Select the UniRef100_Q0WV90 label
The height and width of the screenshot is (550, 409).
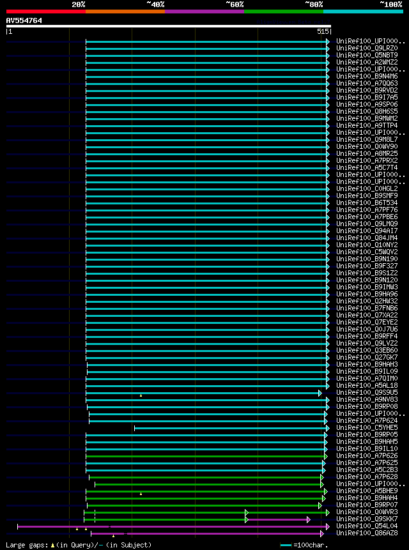click(x=367, y=147)
